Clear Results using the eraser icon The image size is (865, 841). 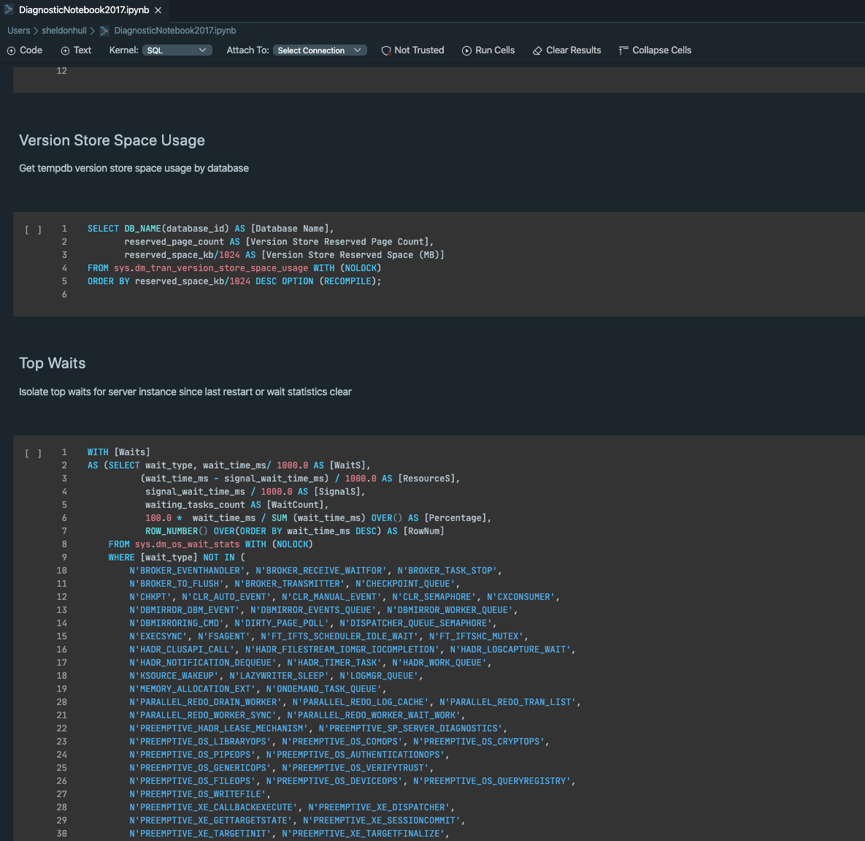566,50
